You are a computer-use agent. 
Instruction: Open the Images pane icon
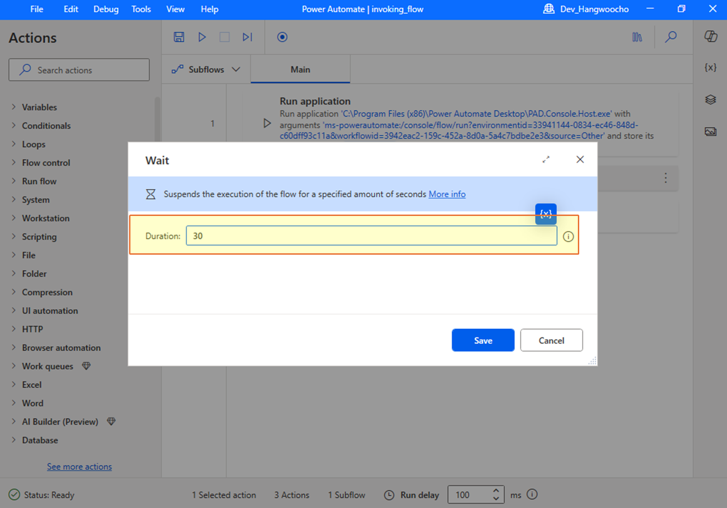pos(711,132)
